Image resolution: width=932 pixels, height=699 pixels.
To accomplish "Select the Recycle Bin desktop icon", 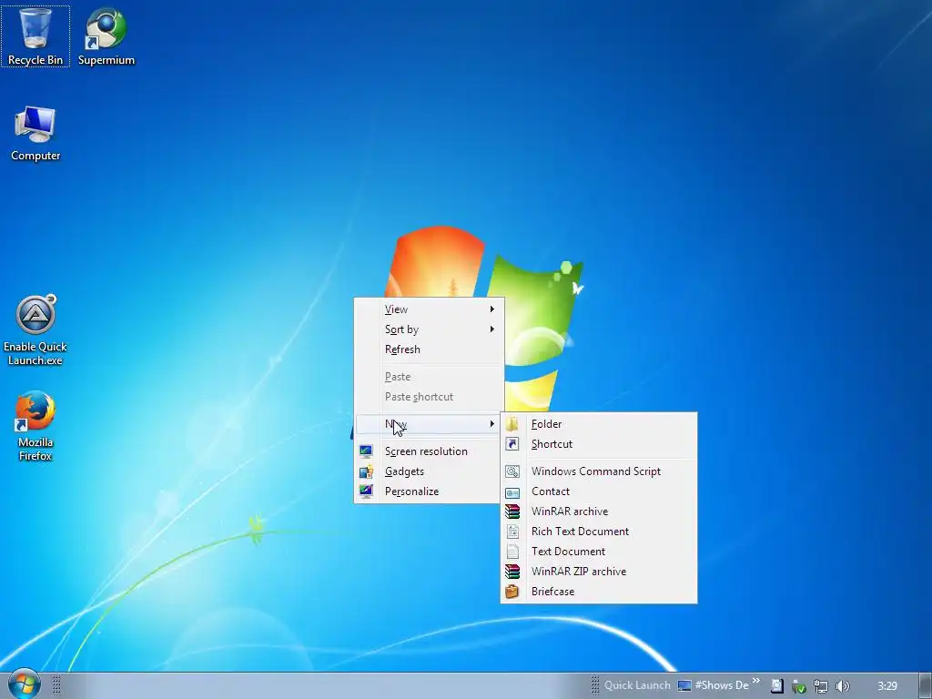I will pyautogui.click(x=35, y=35).
